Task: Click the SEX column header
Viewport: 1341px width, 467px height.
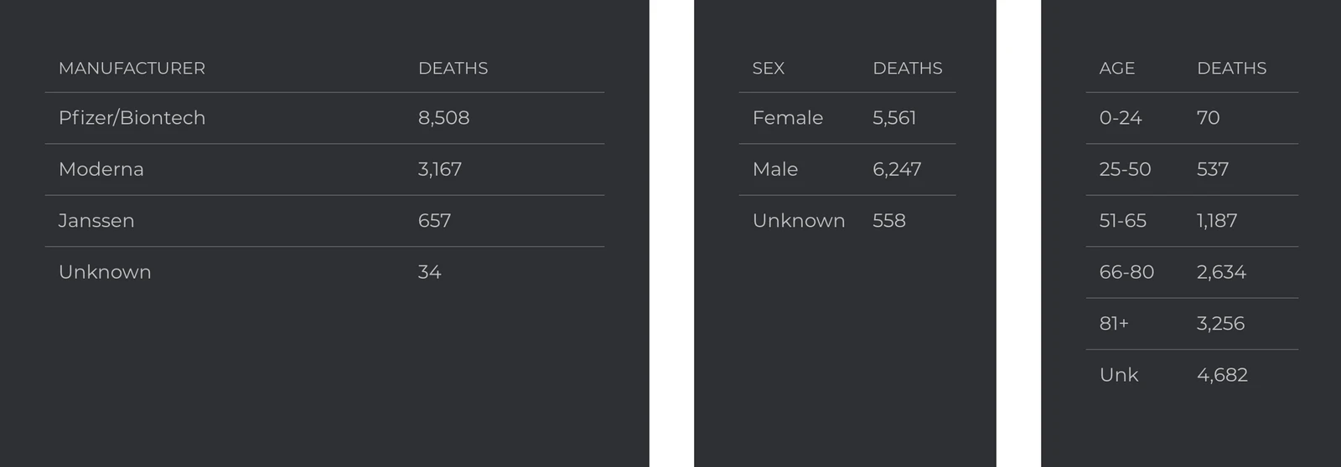Action: 769,69
